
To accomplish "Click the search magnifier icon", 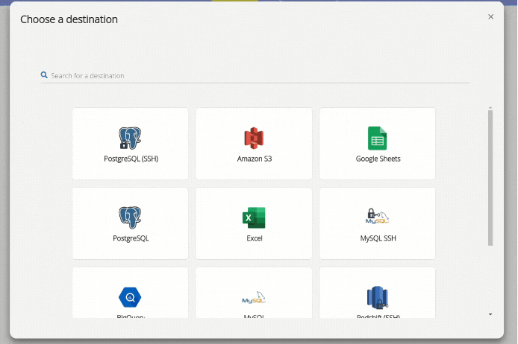I will (x=44, y=75).
